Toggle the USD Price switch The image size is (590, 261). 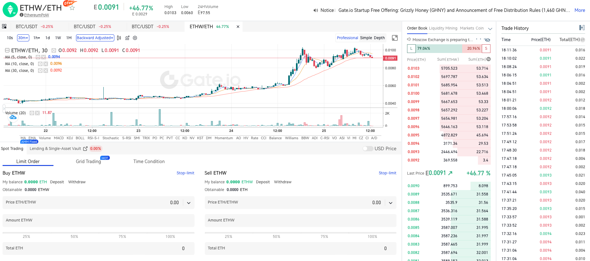(x=367, y=149)
